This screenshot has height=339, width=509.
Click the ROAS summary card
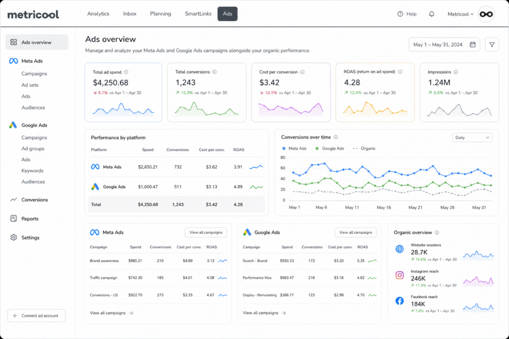(x=375, y=92)
